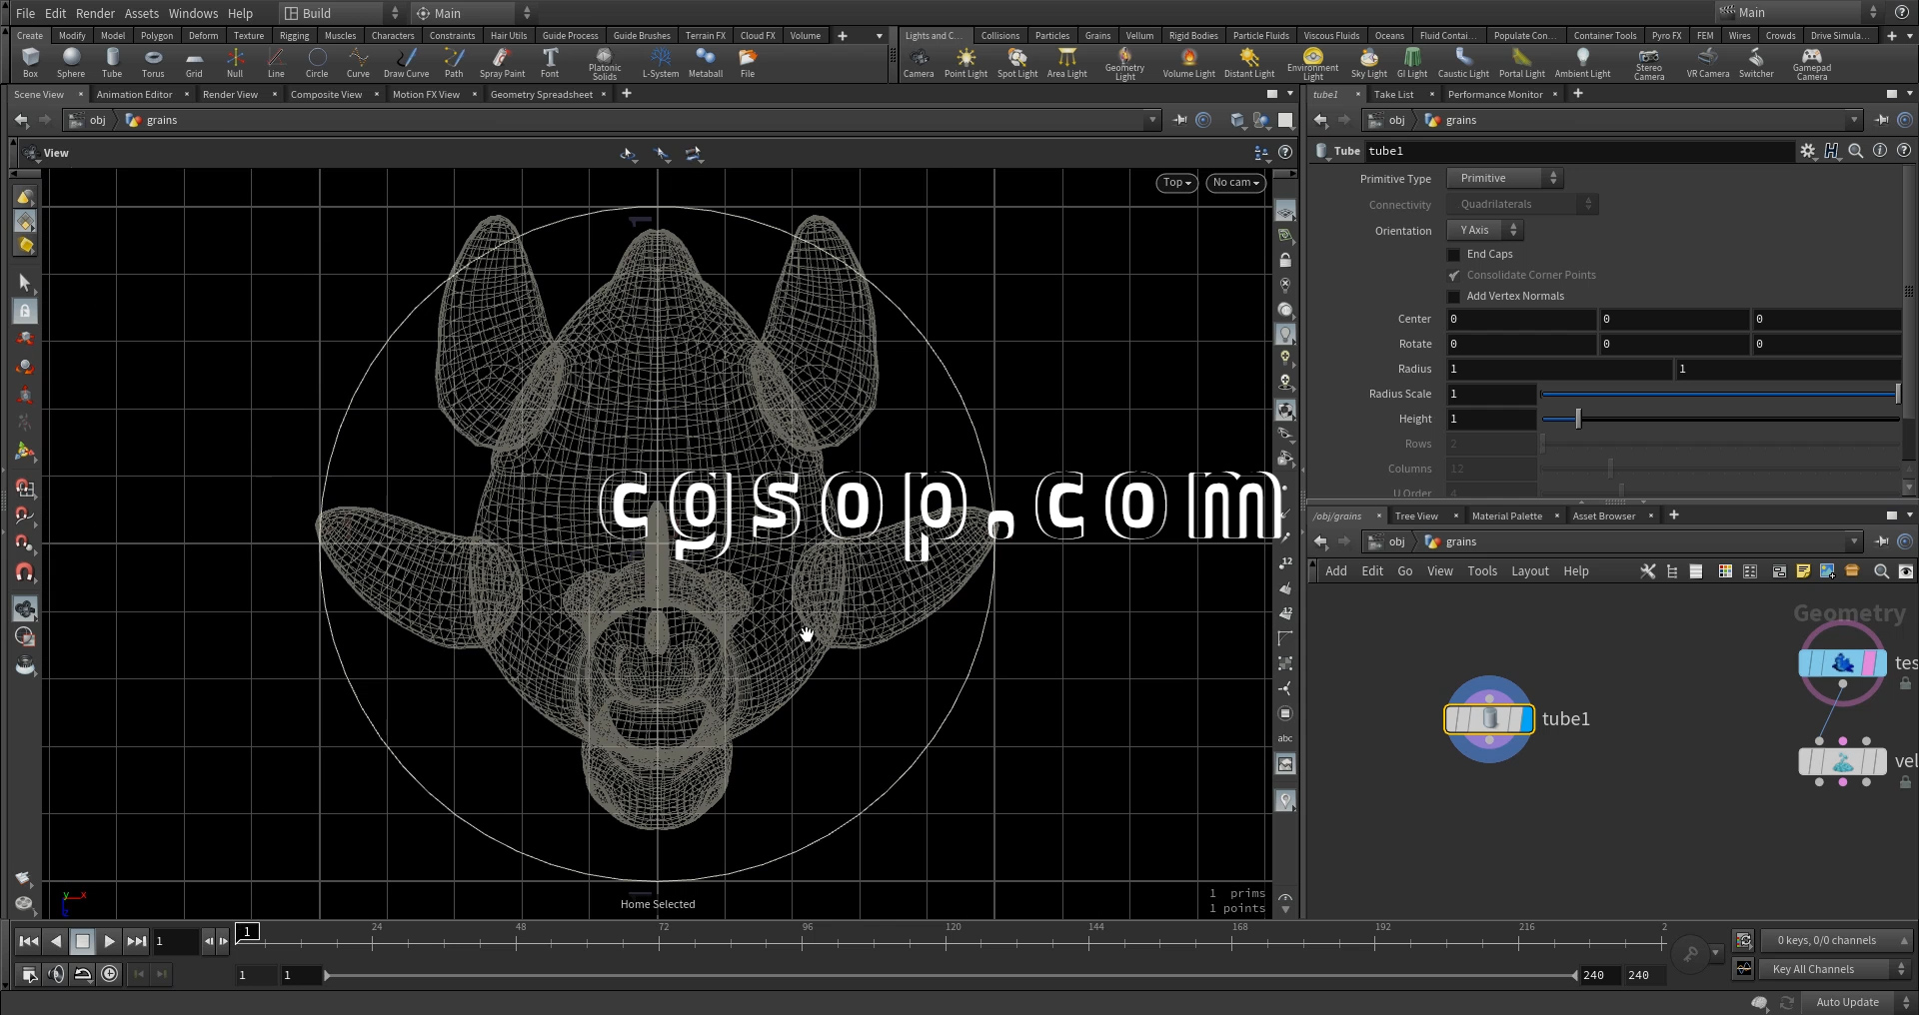Open the Build desktop dropdown
Viewport: 1919px width, 1015px height.
coord(340,13)
